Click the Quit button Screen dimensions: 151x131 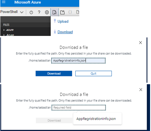(x=93, y=74)
